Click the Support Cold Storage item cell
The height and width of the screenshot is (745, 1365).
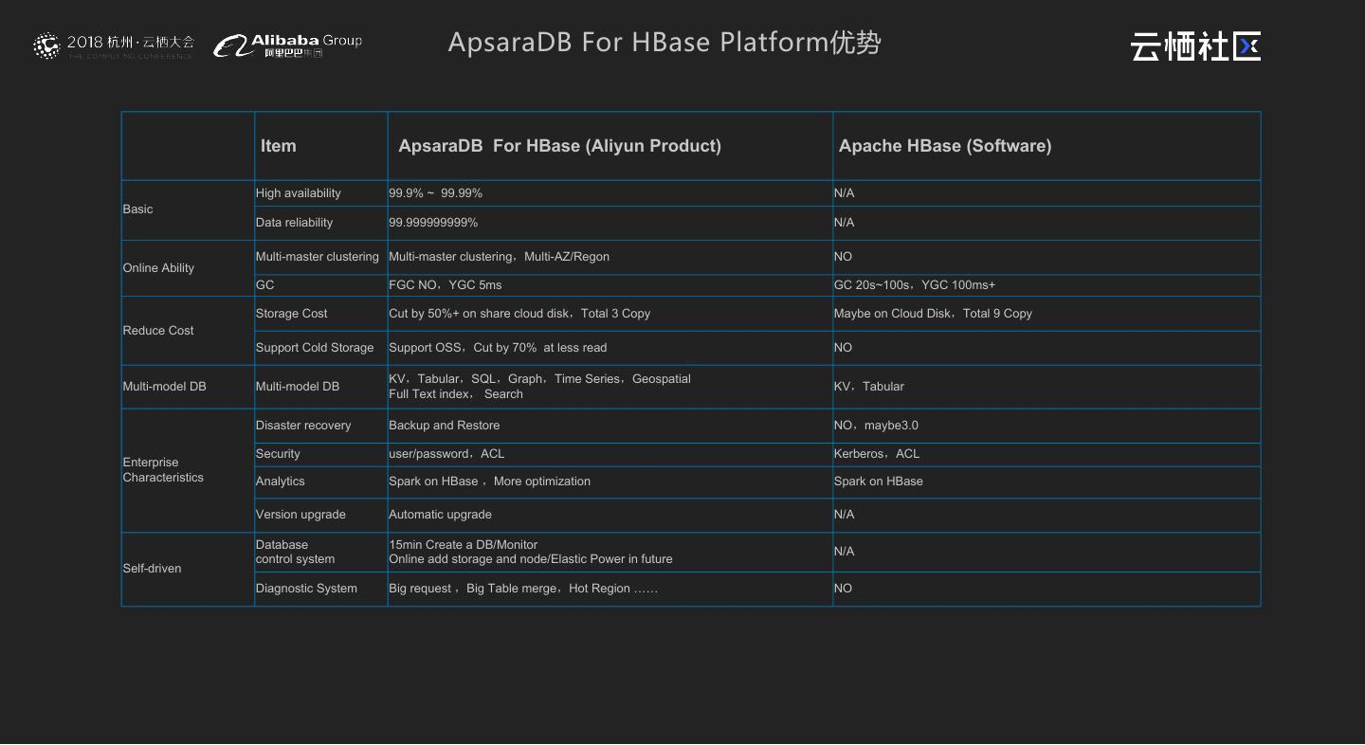pyautogui.click(x=315, y=348)
